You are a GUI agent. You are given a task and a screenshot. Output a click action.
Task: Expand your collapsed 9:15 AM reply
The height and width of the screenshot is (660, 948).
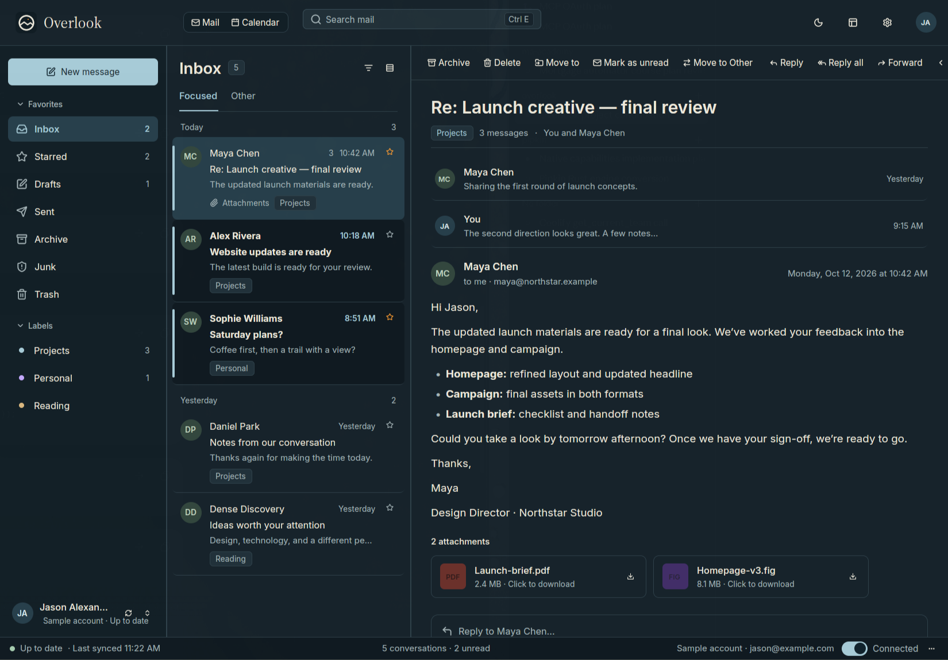point(679,226)
